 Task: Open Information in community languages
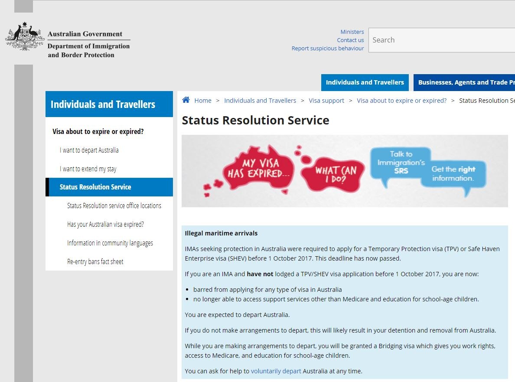(110, 243)
